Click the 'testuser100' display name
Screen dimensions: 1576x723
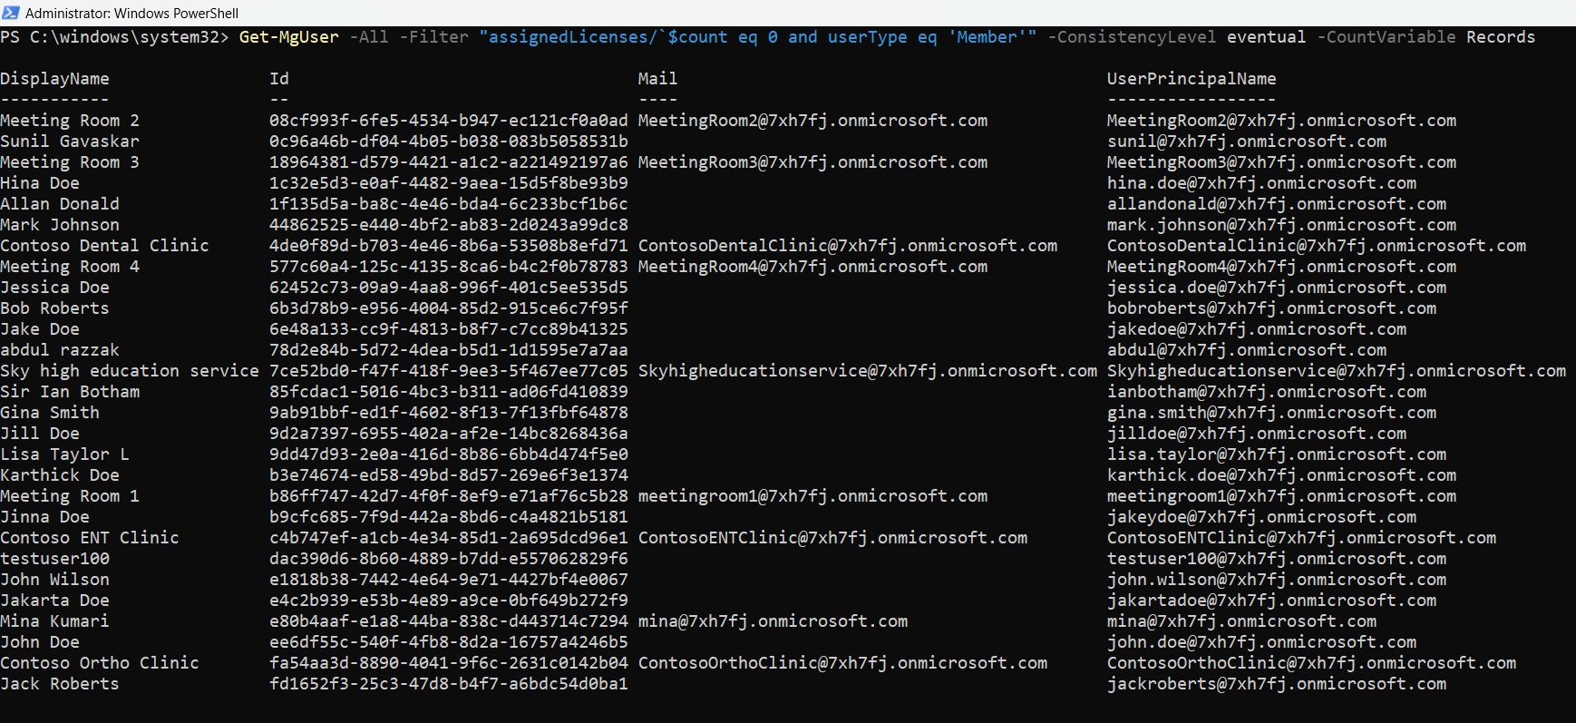54,559
